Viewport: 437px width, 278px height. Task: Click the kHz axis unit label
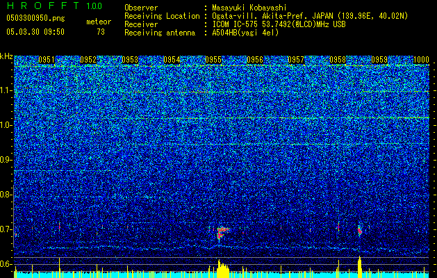pos(6,56)
